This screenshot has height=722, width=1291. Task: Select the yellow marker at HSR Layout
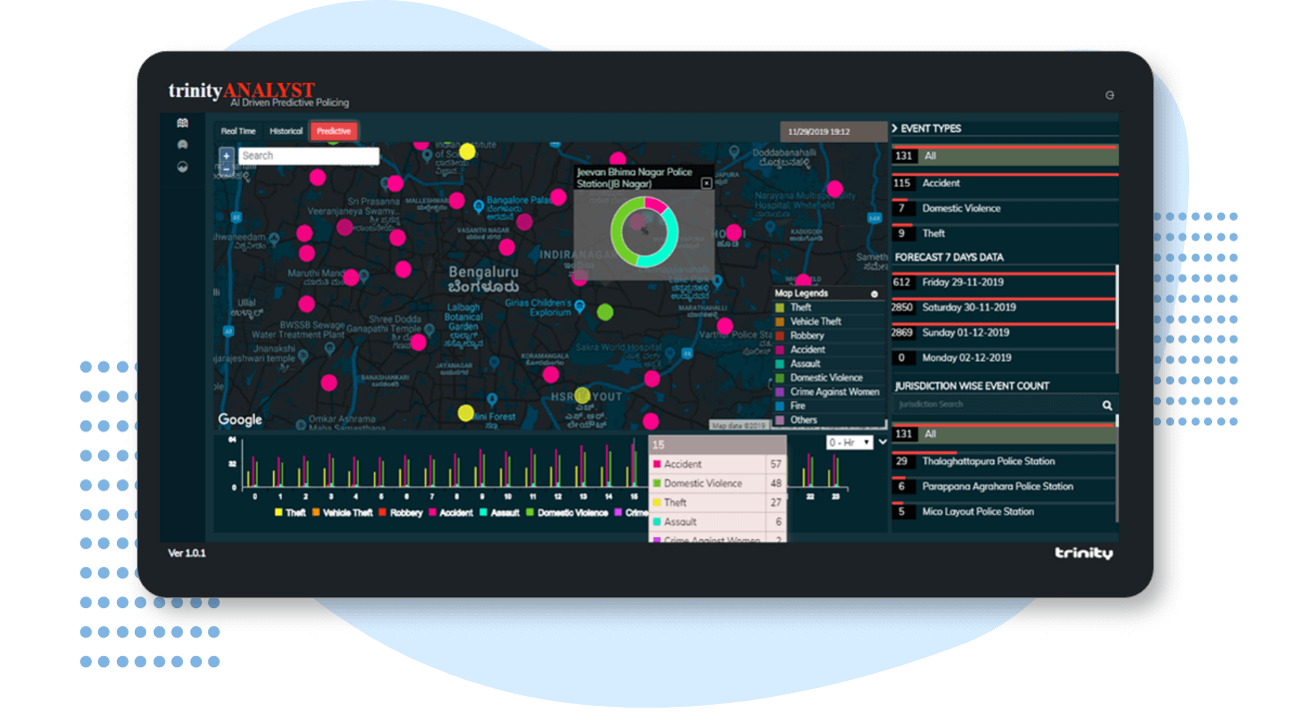[x=583, y=394]
